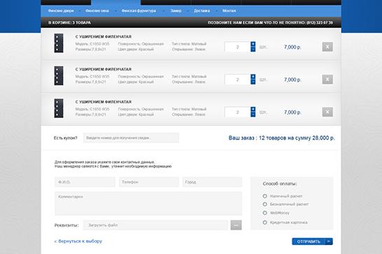This screenshot has width=382, height=254.
Task: Choose WebMoney as payment method
Action: (x=265, y=213)
